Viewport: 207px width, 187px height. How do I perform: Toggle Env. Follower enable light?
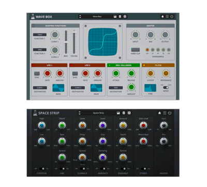click(109, 65)
